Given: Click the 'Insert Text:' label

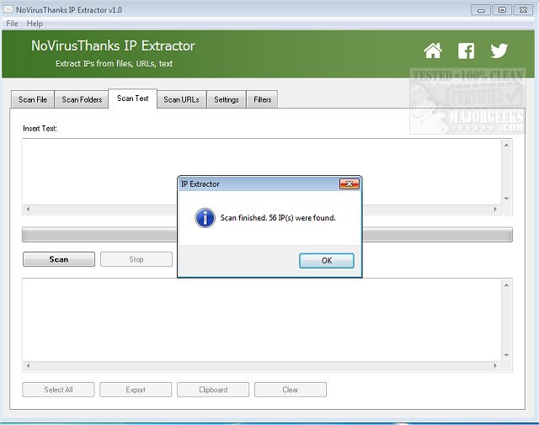Looking at the screenshot, I should coord(40,129).
